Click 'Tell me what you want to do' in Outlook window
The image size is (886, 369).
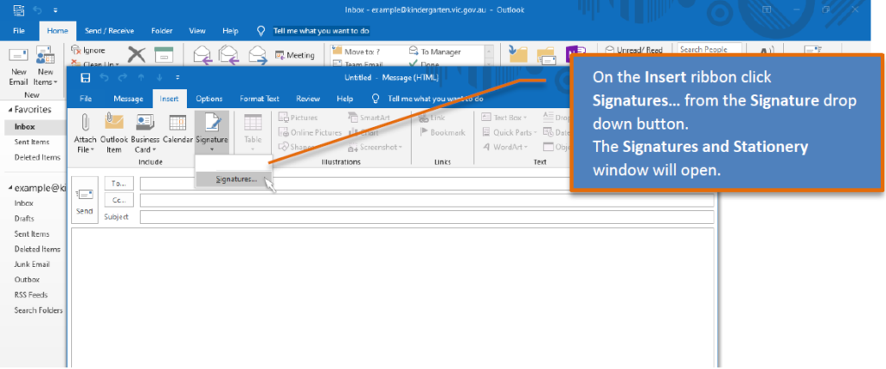coord(321,31)
